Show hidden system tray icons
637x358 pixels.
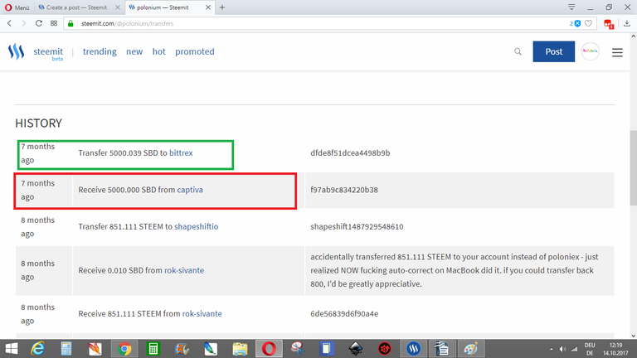[x=552, y=349]
